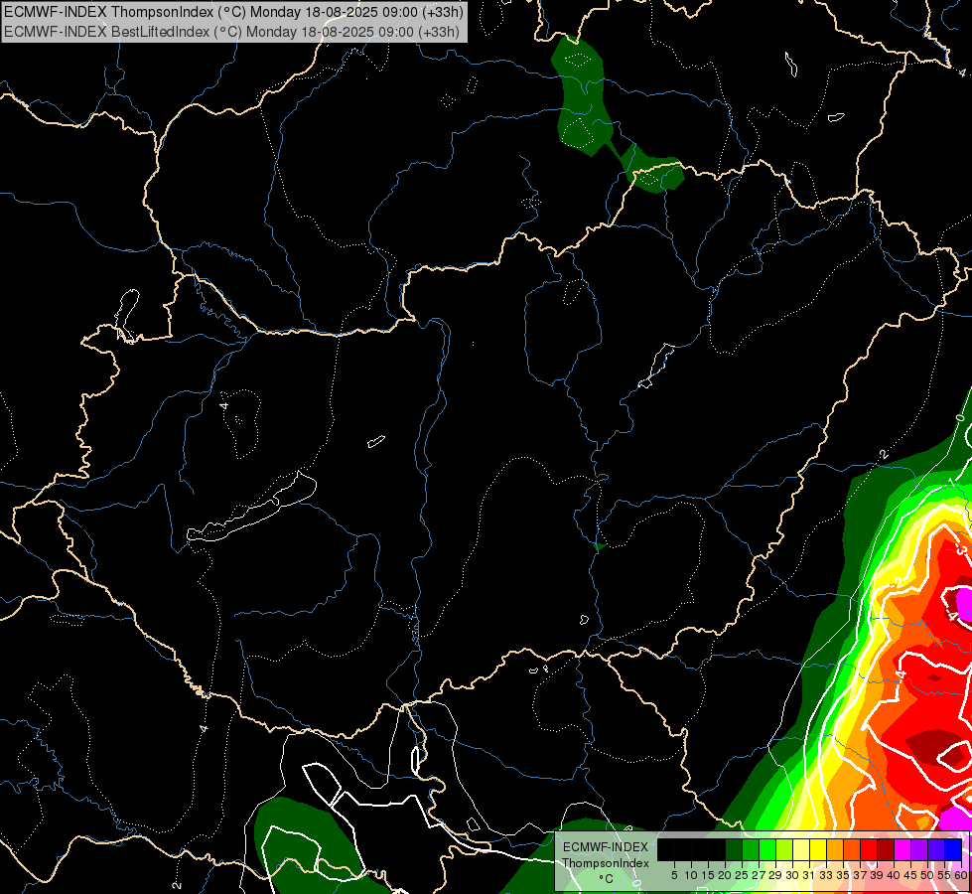The width and height of the screenshot is (972, 894).
Task: Click the legend tick label 27
Action: click(759, 875)
